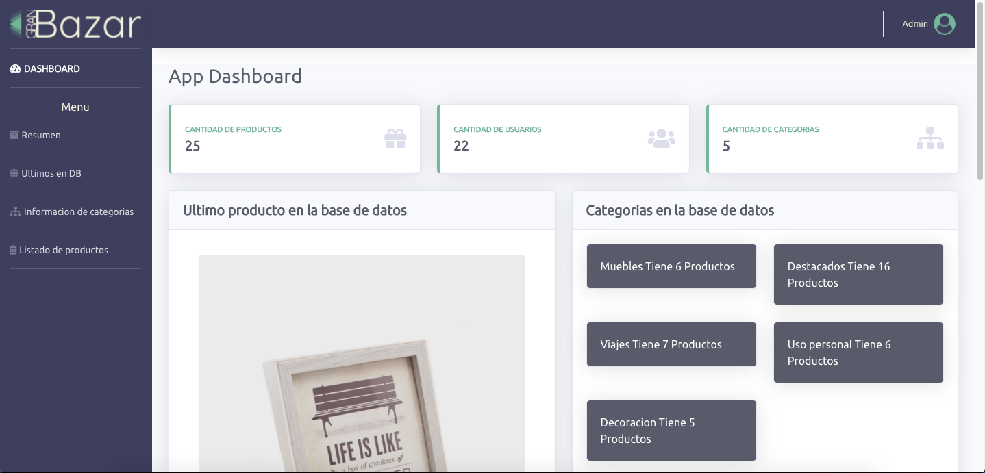Viewport: 985px width, 473px height.
Task: Click the Admin username text
Action: coord(915,24)
